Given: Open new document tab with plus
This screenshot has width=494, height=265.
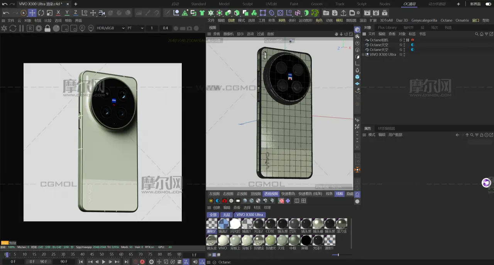Looking at the screenshot, I should [75, 4].
